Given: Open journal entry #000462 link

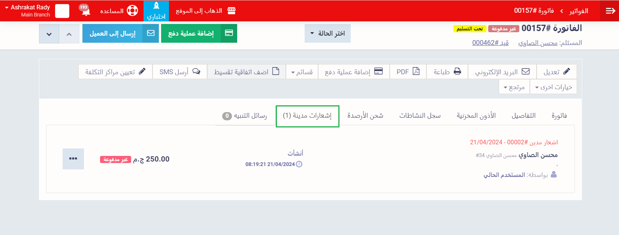Looking at the screenshot, I should pos(490,43).
